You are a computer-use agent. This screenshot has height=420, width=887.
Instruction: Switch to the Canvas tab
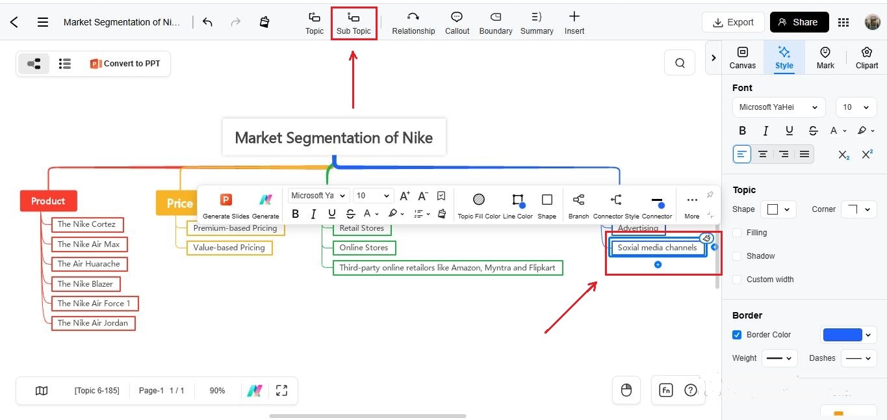pyautogui.click(x=742, y=58)
